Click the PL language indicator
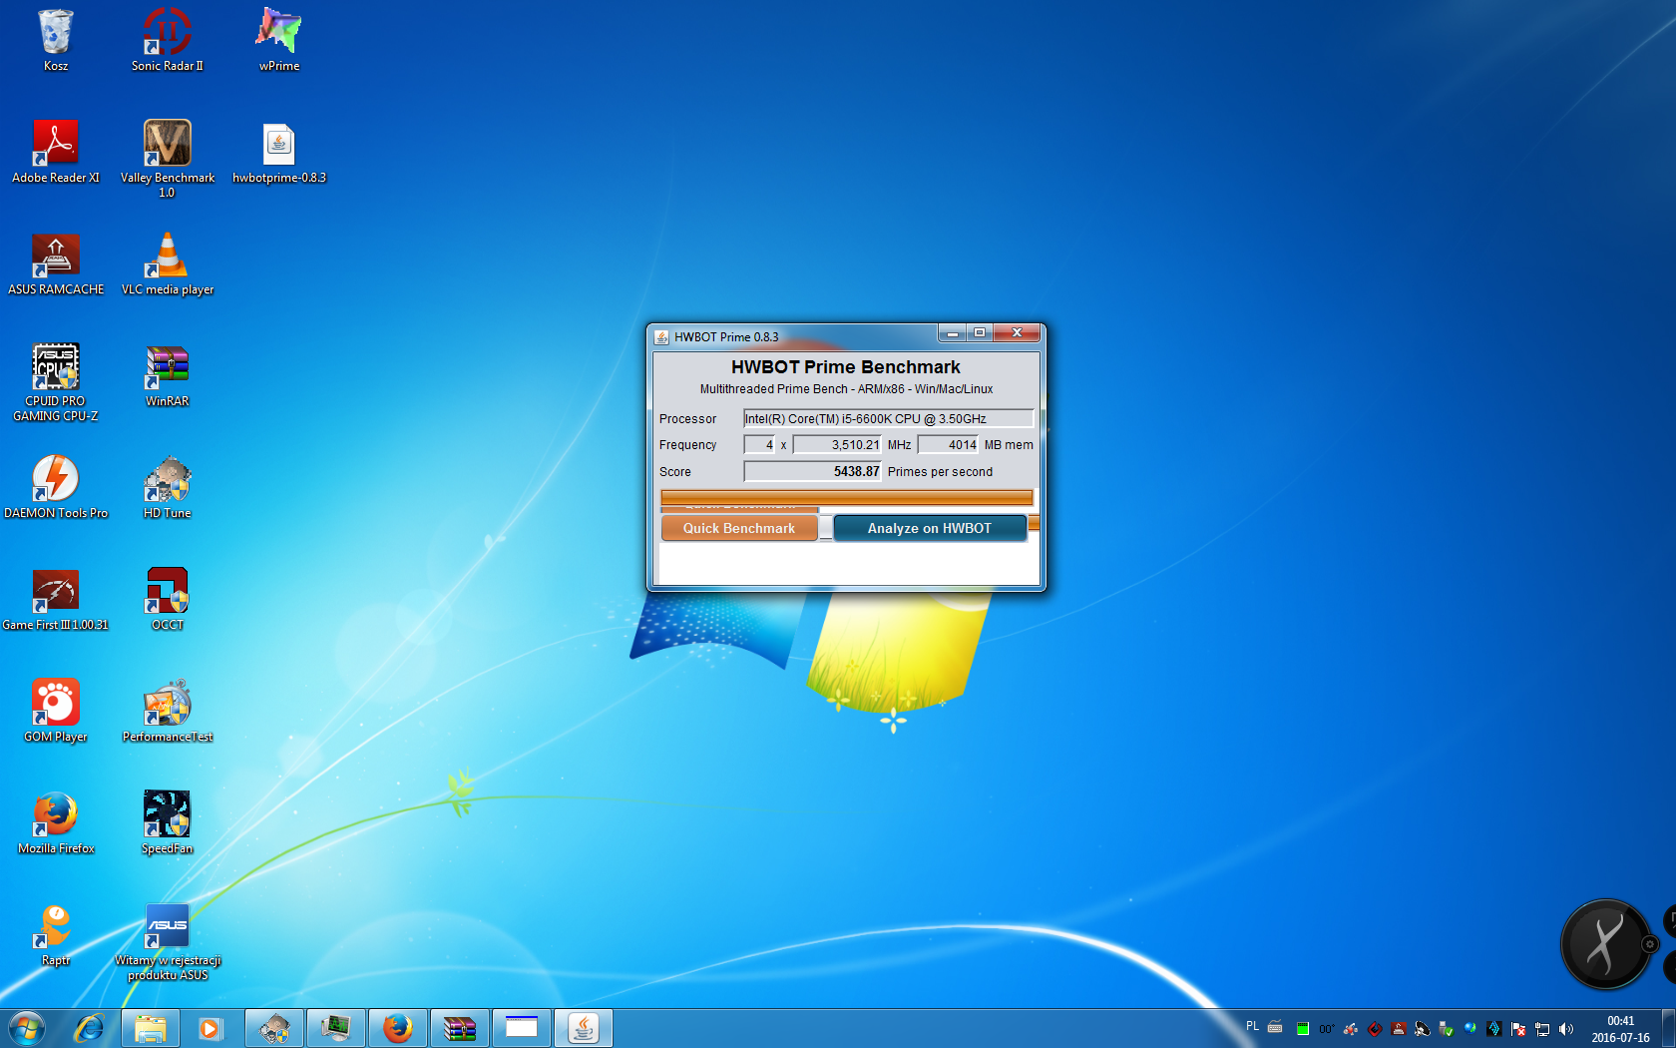This screenshot has height=1048, width=1676. click(1252, 1026)
